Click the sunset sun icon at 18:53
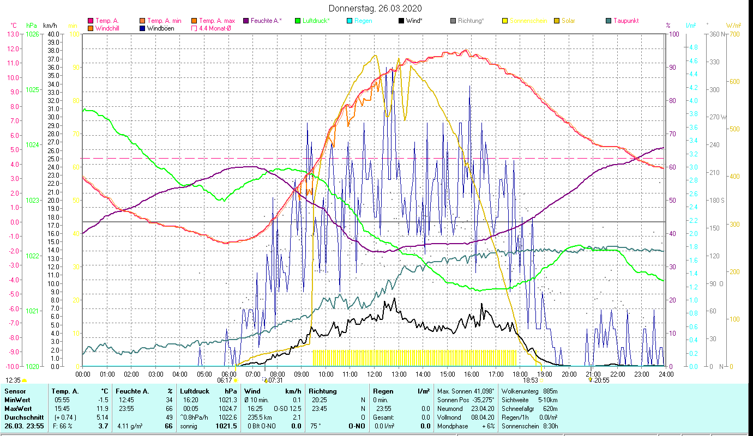The width and height of the screenshot is (753, 436). pyautogui.click(x=541, y=380)
